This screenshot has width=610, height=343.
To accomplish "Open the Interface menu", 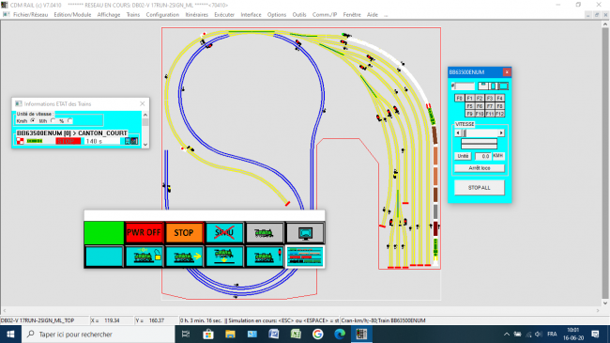I will click(x=251, y=14).
